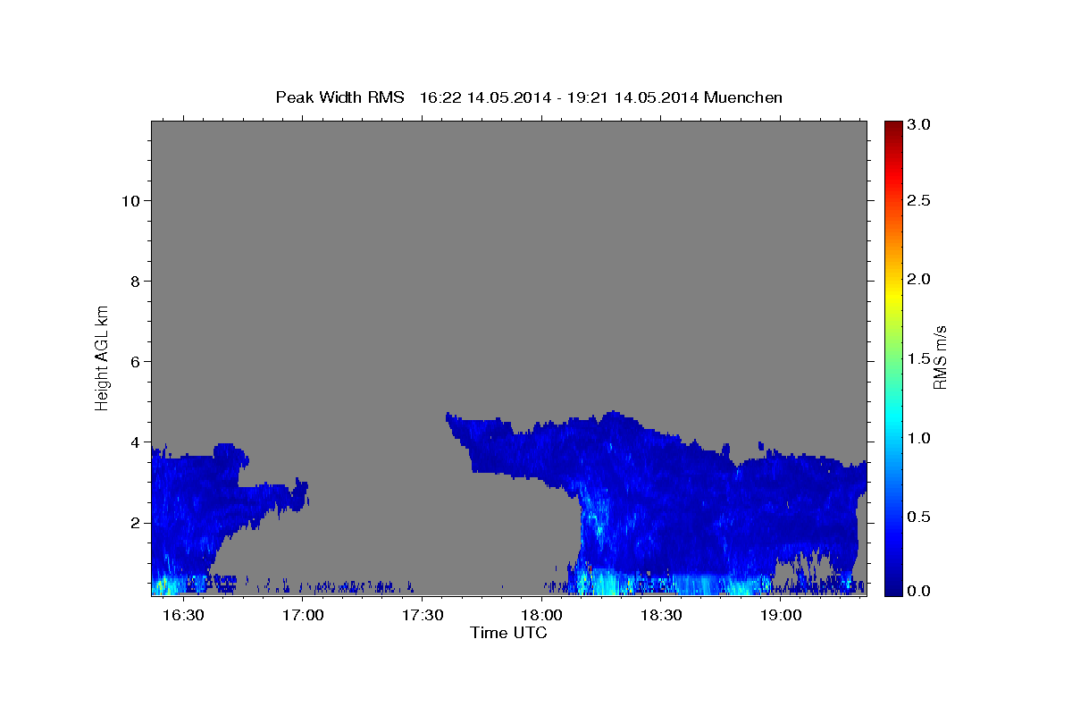Click the colorbar value 1.5
1072x715 pixels.
coord(917,358)
